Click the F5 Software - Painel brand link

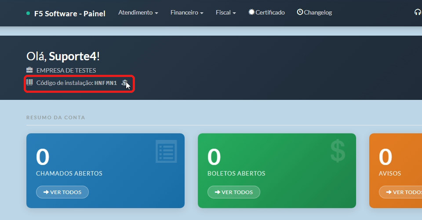click(70, 14)
